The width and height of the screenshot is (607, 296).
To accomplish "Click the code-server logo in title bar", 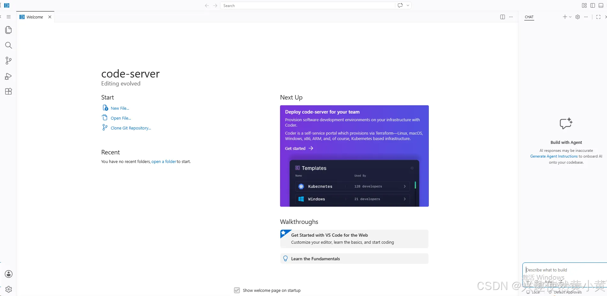I will 7,5.
